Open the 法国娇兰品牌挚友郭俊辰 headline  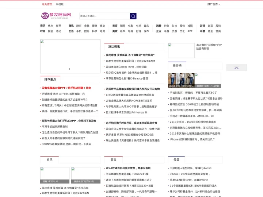tap(133, 89)
